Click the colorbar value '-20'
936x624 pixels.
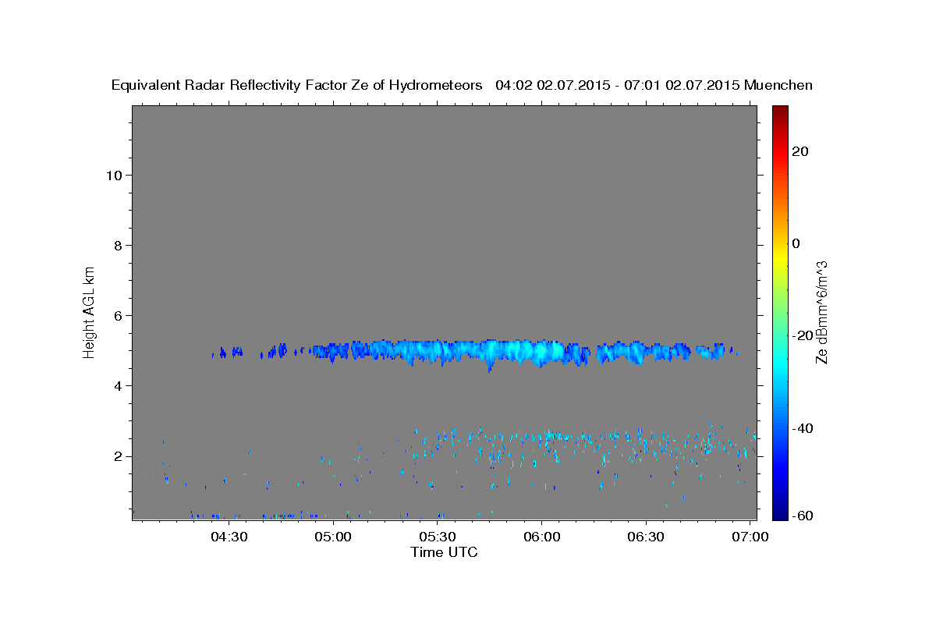(803, 335)
